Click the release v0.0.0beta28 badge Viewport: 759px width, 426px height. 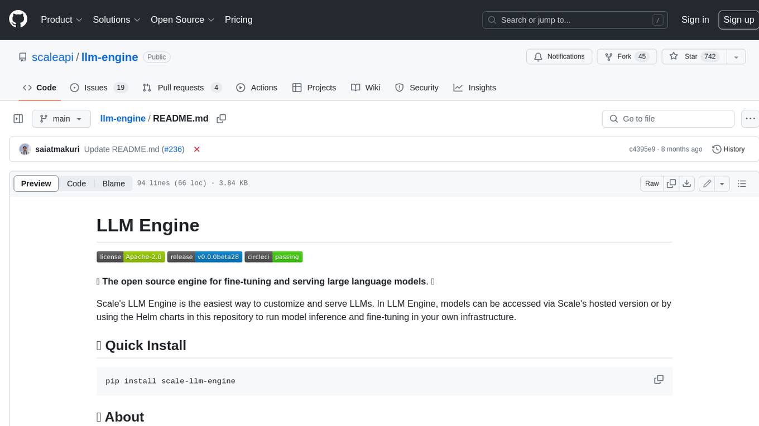pyautogui.click(x=205, y=257)
